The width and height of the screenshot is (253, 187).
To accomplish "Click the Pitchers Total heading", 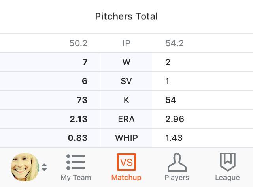I will coord(126,17).
